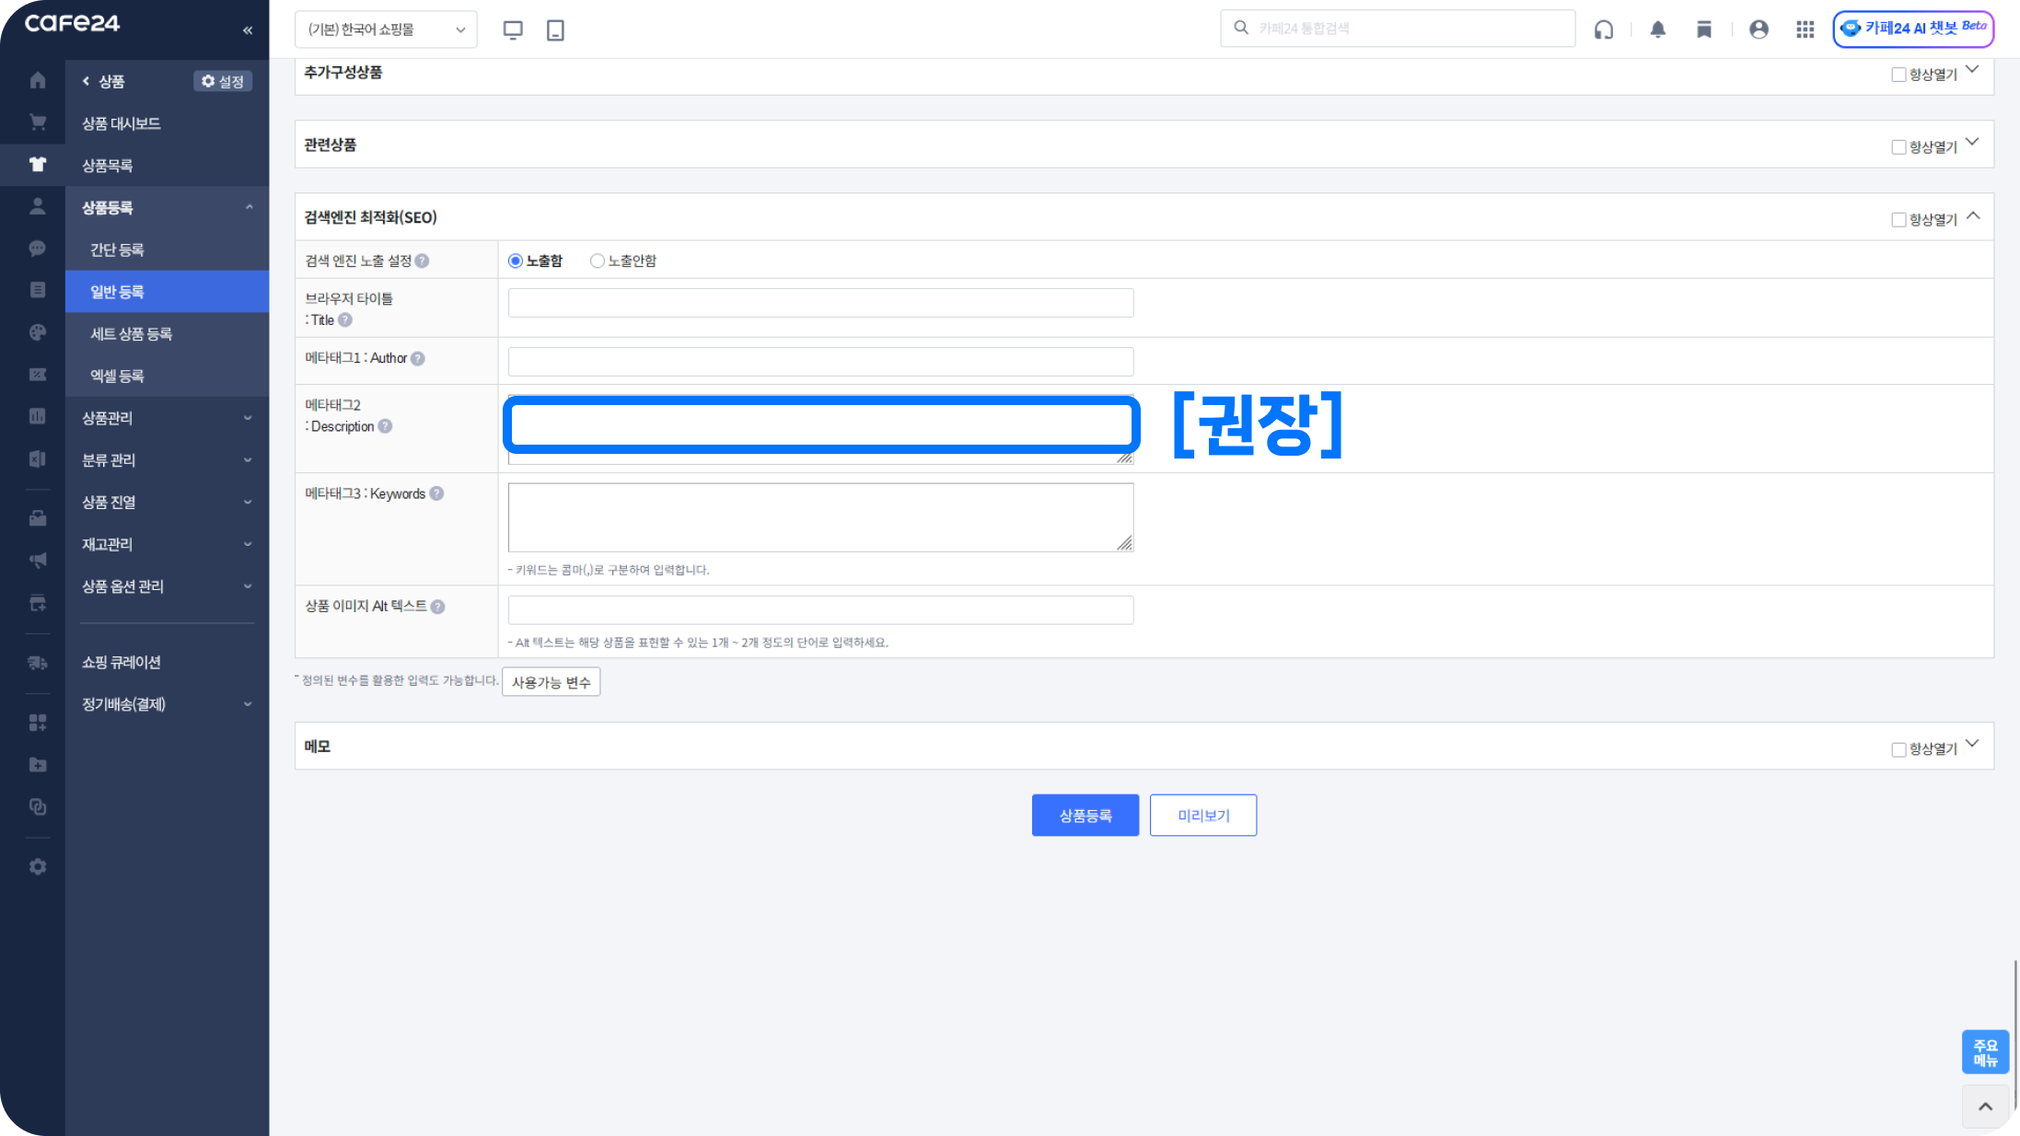Select 세트 상품 등록 menu item

(131, 334)
